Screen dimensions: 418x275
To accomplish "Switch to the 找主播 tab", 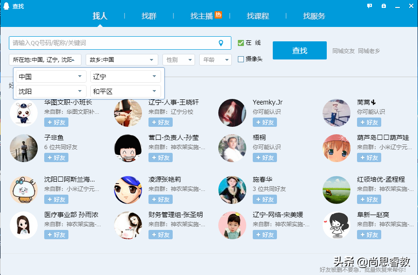I will [x=202, y=16].
